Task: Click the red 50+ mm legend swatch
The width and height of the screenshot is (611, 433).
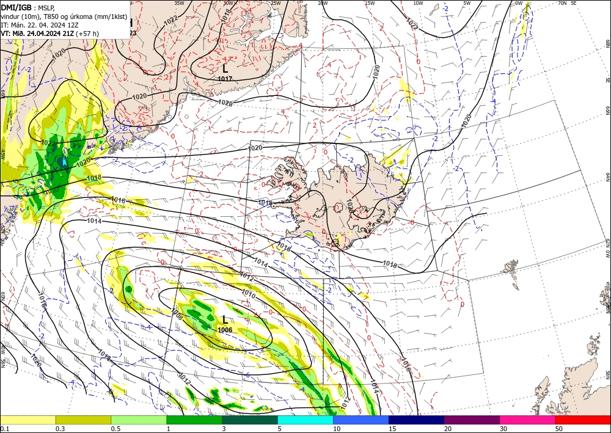Action: click(x=583, y=420)
